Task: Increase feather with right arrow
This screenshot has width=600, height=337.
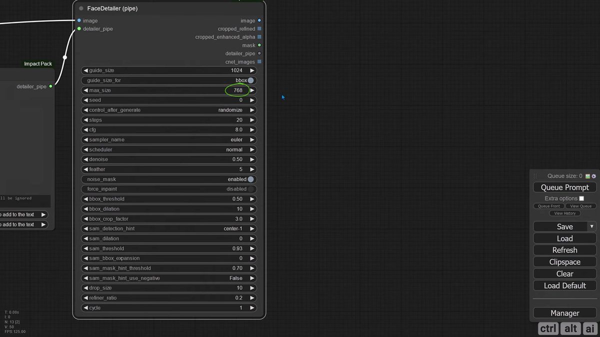Action: (x=252, y=169)
